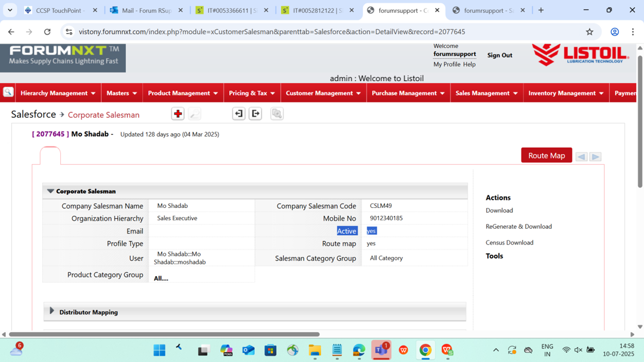Click the ForumNXT logo
This screenshot has width=644, height=362.
(63, 57)
